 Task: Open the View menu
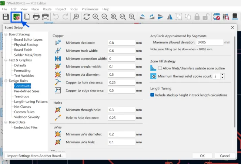[x=24, y=9]
